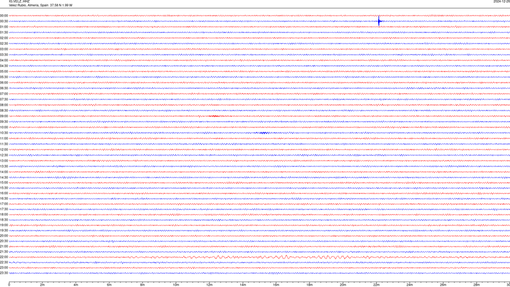The width and height of the screenshot is (510, 287).
Task: Select the 03:00 time label
Action: tap(4, 49)
